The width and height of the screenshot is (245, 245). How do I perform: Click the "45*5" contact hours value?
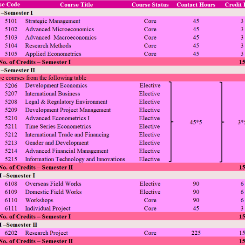(x=196, y=122)
